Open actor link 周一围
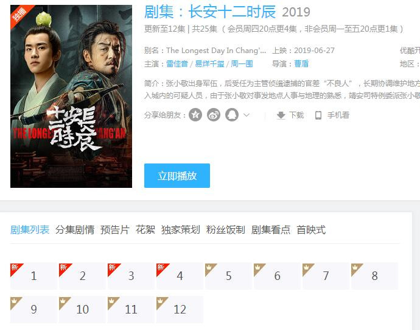Image resolution: width=420 pixels, height=330 pixels. [x=242, y=64]
